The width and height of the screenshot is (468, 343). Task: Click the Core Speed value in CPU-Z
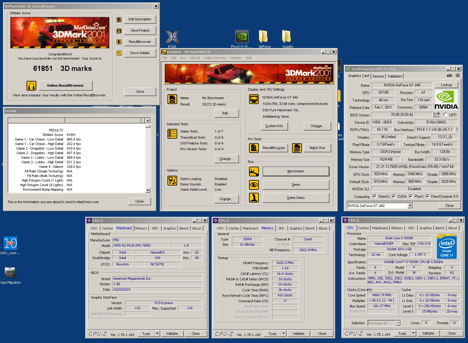click(x=382, y=295)
